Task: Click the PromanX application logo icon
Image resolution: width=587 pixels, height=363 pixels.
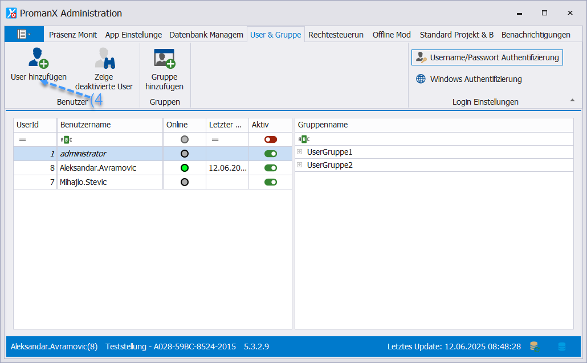Action: point(11,13)
